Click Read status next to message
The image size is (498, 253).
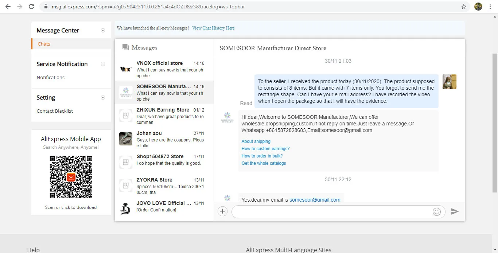[246, 103]
